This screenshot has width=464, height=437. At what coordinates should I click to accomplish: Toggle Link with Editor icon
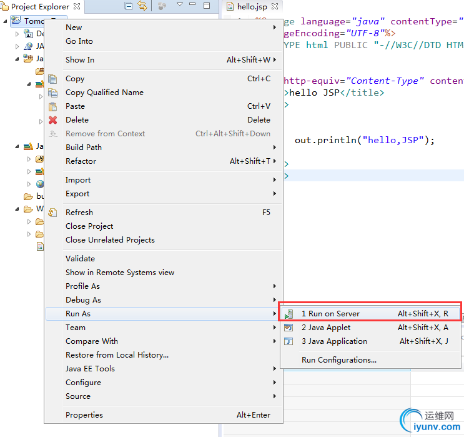pos(142,6)
